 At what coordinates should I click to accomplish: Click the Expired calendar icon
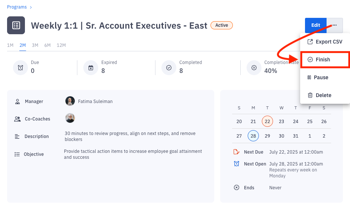[91, 68]
